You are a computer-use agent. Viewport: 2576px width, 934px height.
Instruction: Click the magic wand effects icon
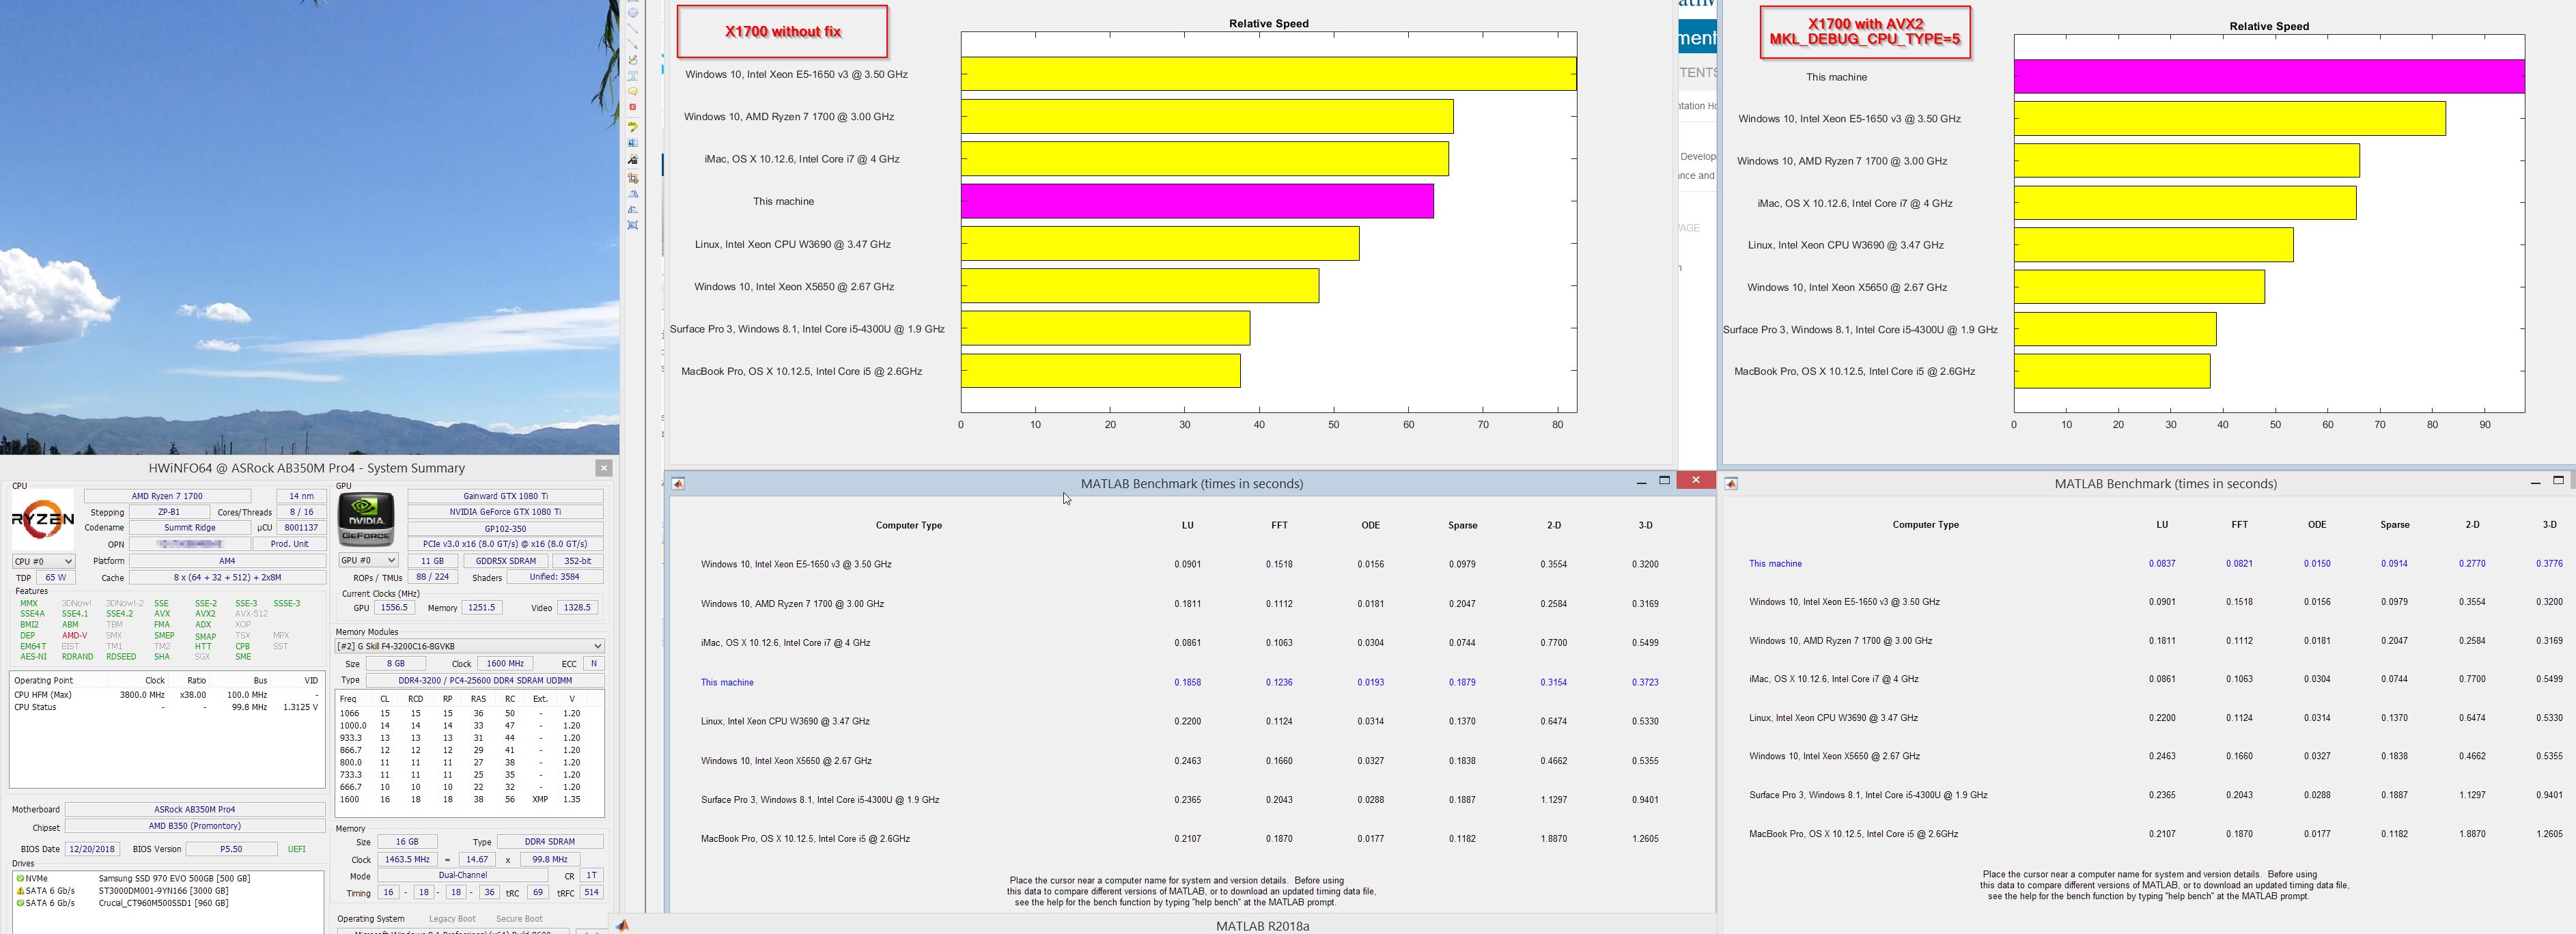(633, 160)
